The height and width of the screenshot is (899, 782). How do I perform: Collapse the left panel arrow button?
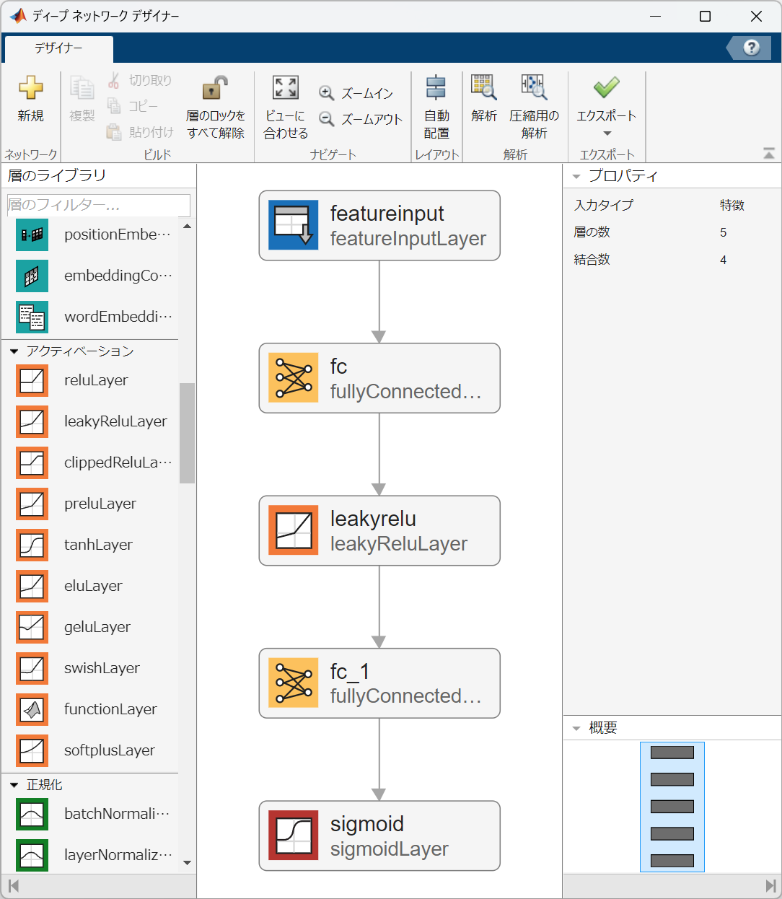(13, 886)
